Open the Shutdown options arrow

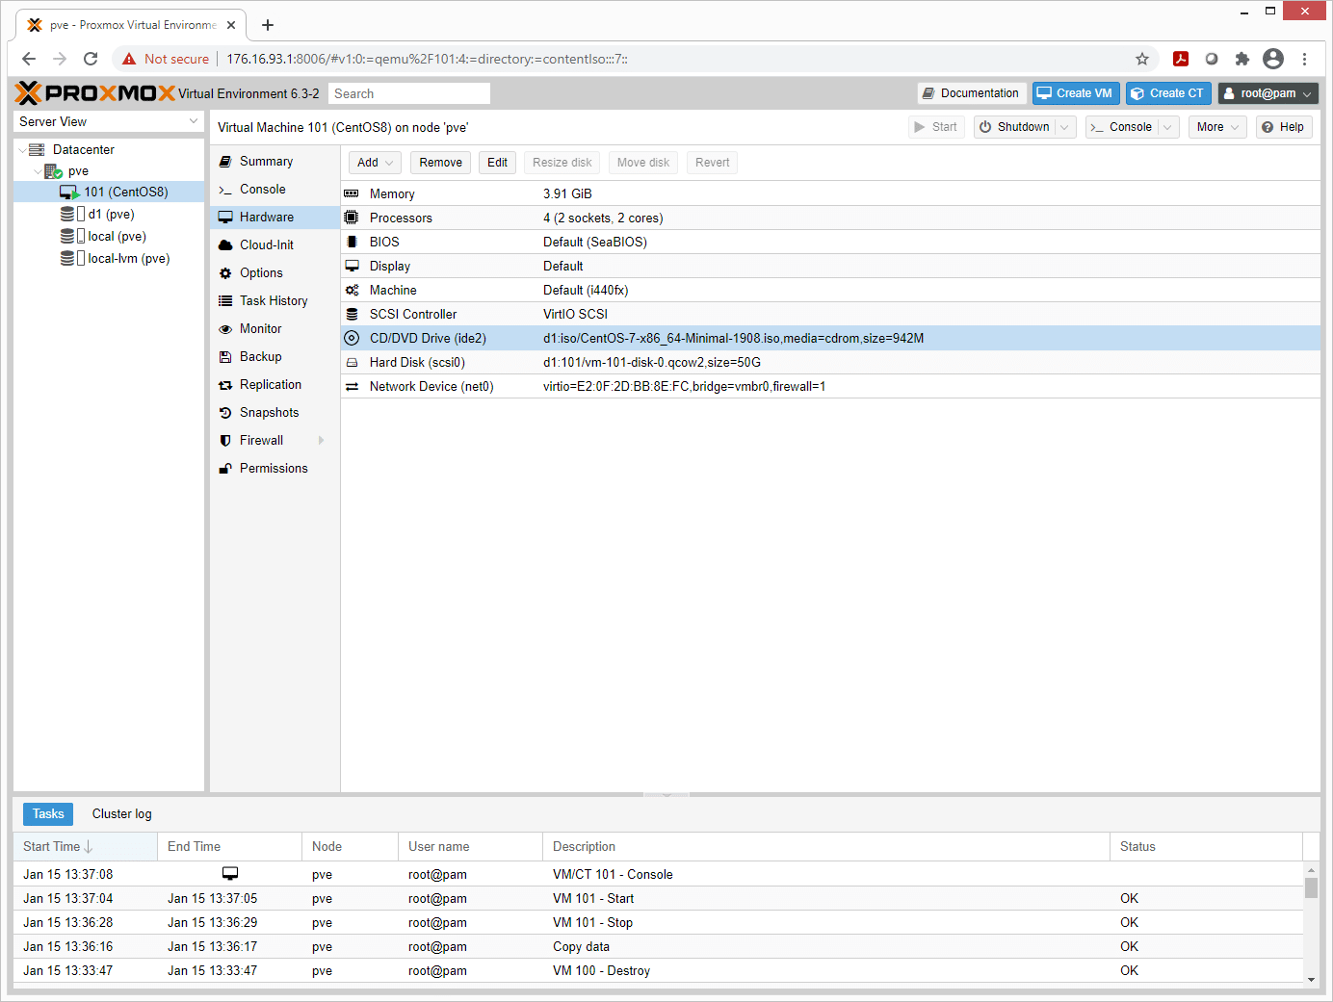point(1065,127)
